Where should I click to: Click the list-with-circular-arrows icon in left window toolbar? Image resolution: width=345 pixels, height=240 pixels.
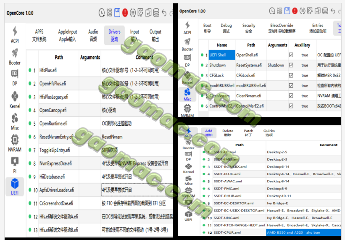[133, 13]
